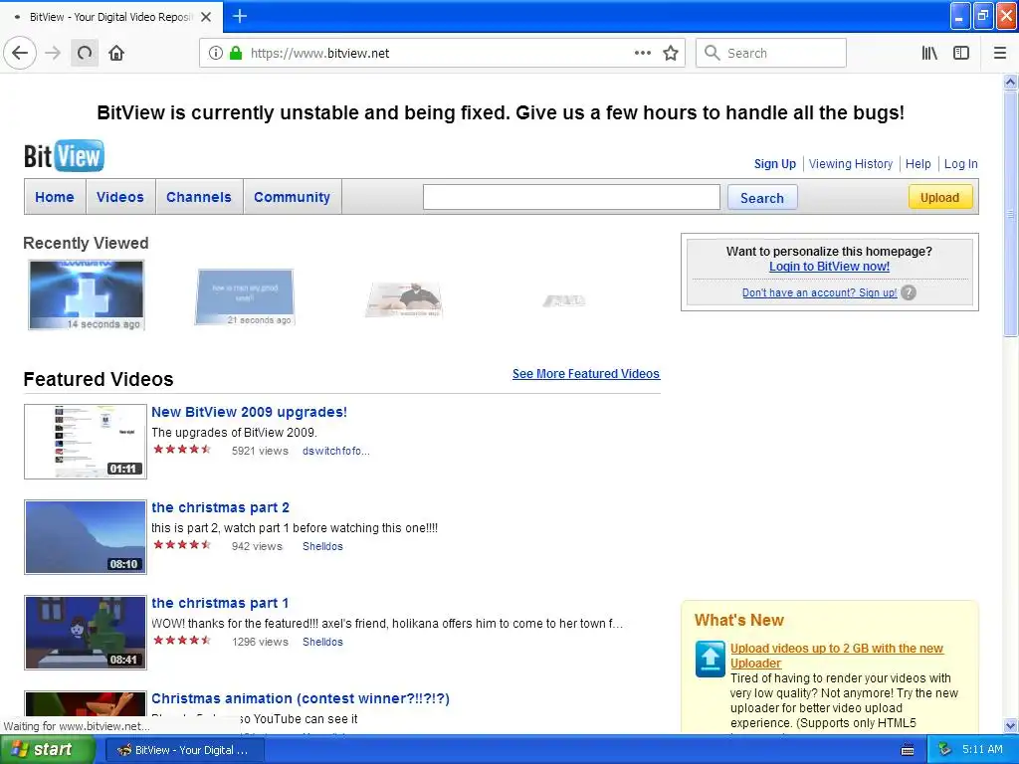Screen dimensions: 1019x764
Task: Click '5921 views' text
Action: click(260, 451)
